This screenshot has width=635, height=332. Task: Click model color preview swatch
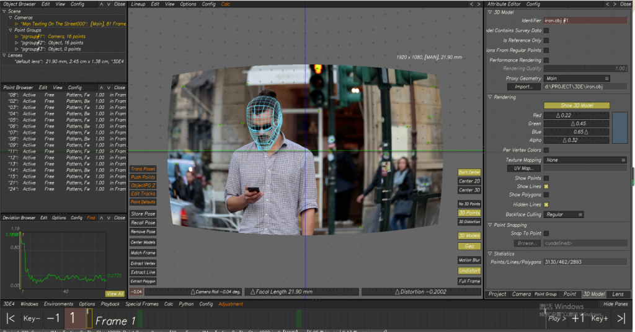(619, 128)
